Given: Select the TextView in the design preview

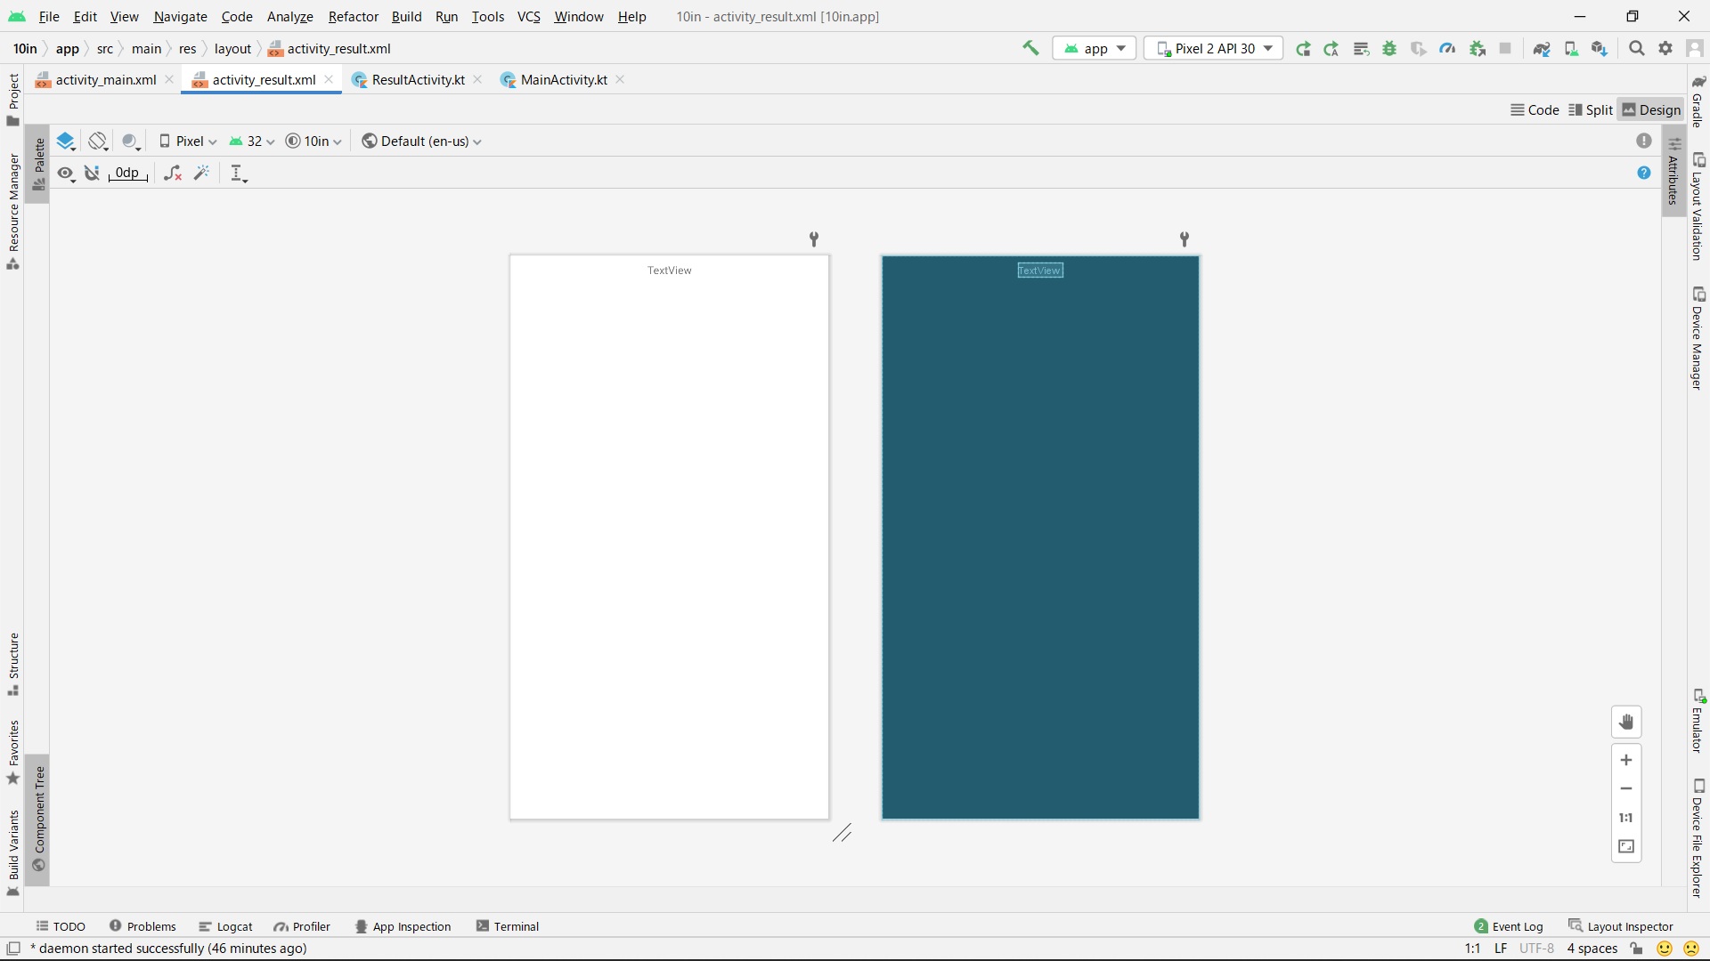Looking at the screenshot, I should point(669,271).
